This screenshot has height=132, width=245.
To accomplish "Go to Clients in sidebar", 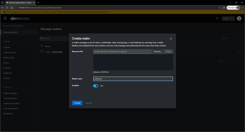I will pos(7,47).
